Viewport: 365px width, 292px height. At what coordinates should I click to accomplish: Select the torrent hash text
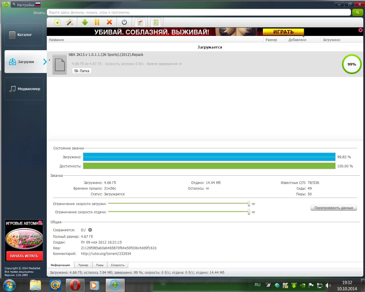click(x=119, y=248)
